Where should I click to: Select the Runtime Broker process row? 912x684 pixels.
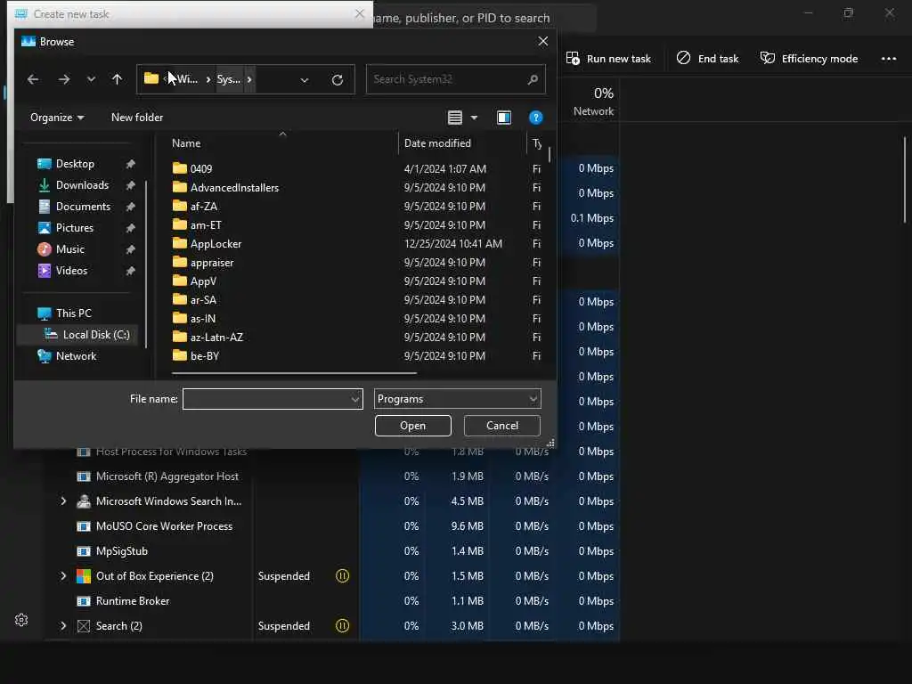[331, 601]
